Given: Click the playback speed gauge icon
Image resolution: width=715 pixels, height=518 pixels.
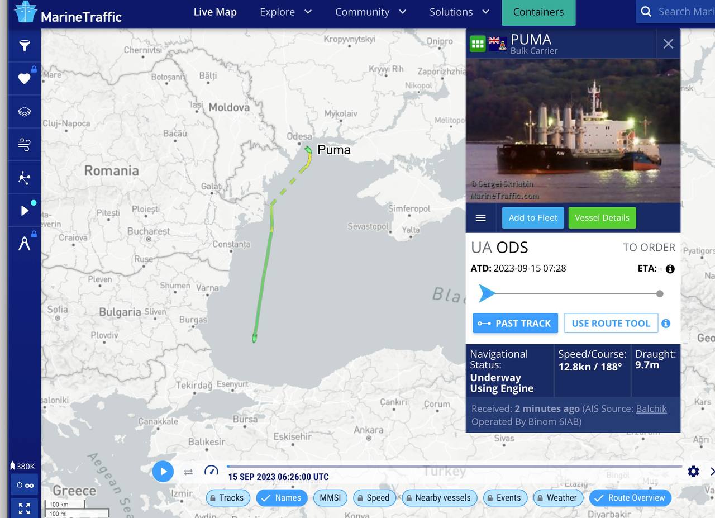Looking at the screenshot, I should 211,471.
